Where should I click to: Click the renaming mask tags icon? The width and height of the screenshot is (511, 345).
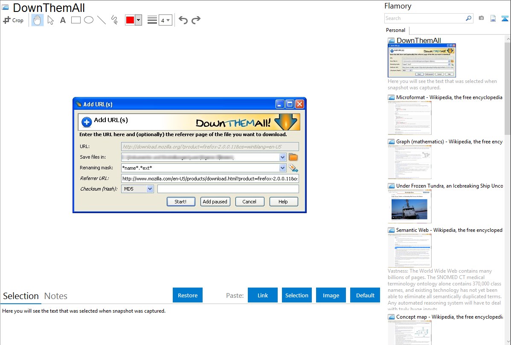(x=293, y=168)
